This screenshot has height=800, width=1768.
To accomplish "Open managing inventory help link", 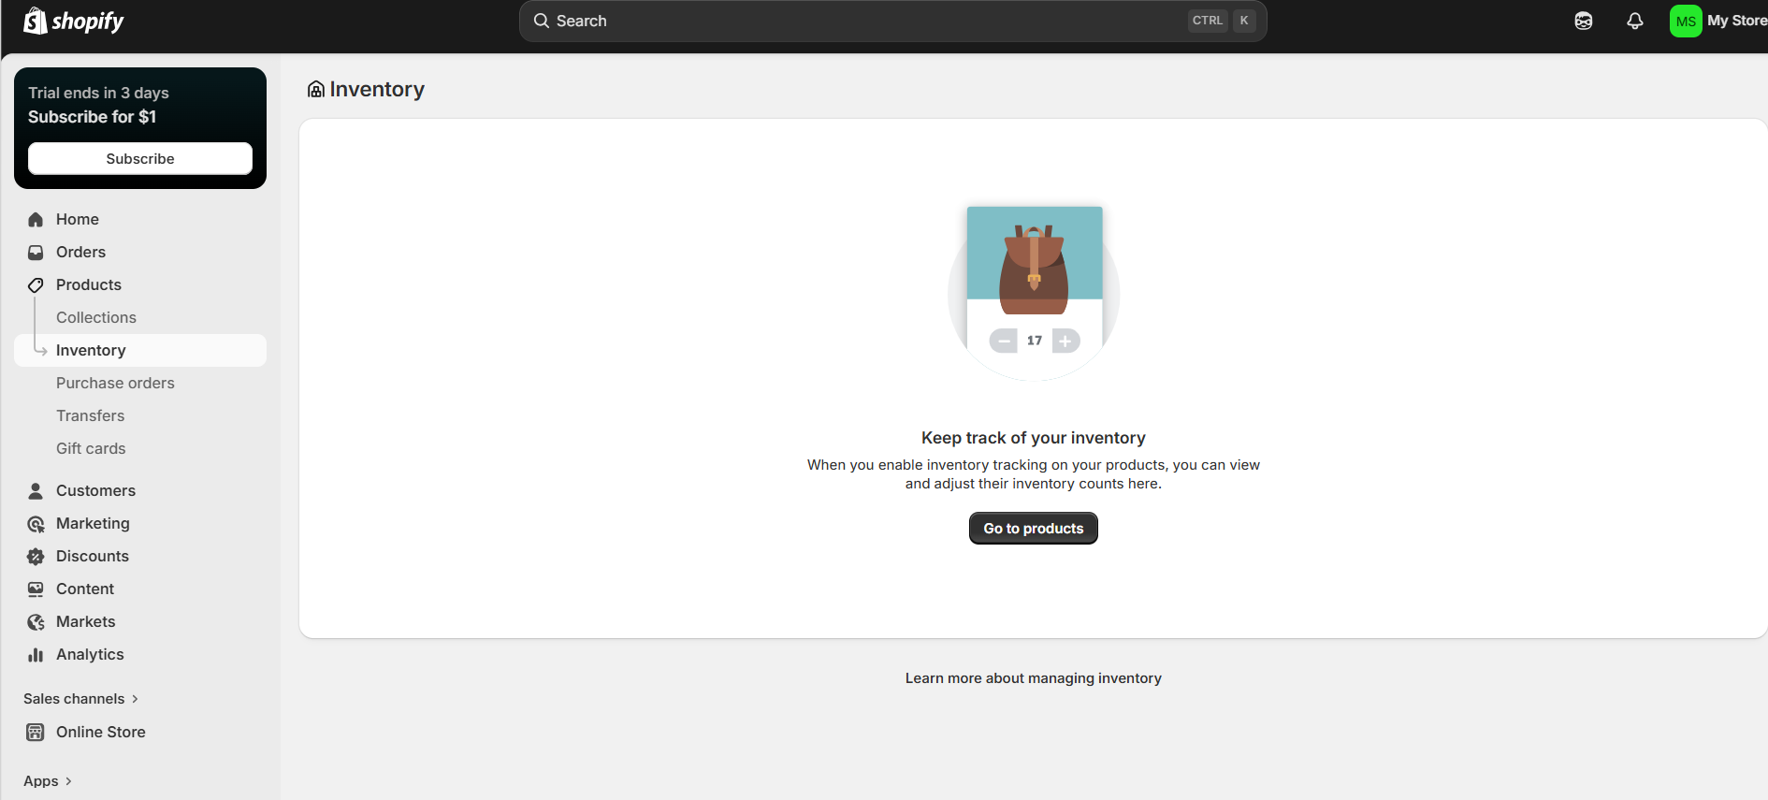I will (x=1034, y=678).
